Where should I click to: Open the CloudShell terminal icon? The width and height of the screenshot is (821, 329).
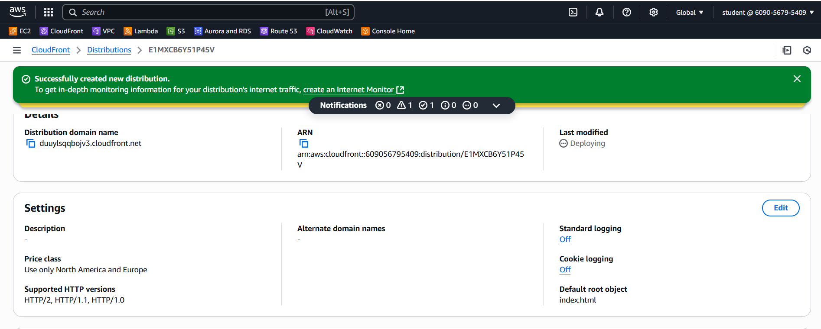coord(573,12)
